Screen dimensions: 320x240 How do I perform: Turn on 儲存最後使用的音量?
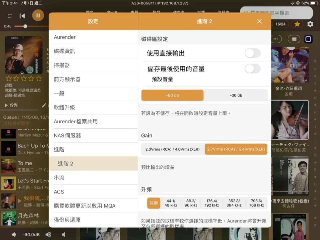click(x=252, y=68)
